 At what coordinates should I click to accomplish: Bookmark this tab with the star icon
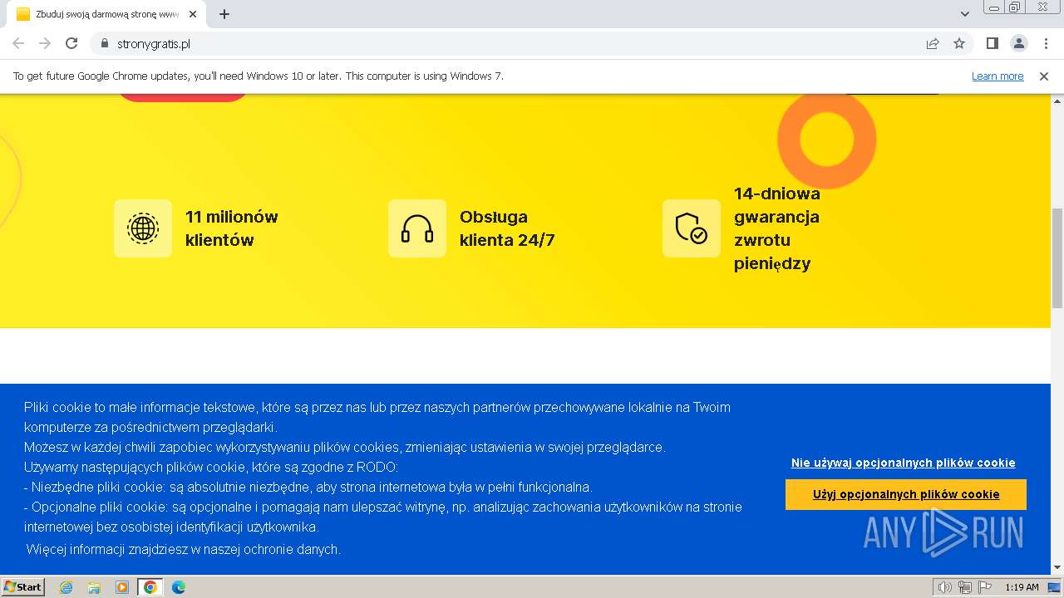pos(959,43)
